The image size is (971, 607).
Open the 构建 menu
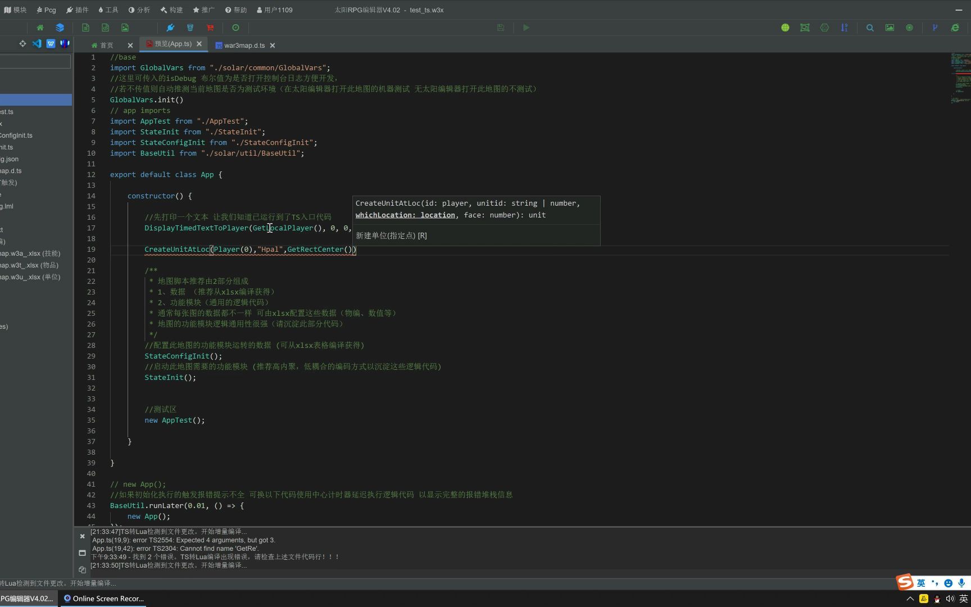point(171,10)
